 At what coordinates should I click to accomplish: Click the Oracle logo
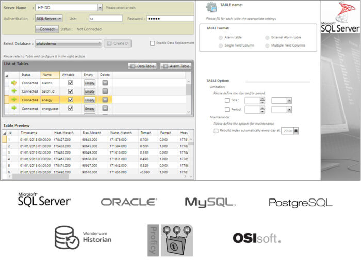point(129,202)
